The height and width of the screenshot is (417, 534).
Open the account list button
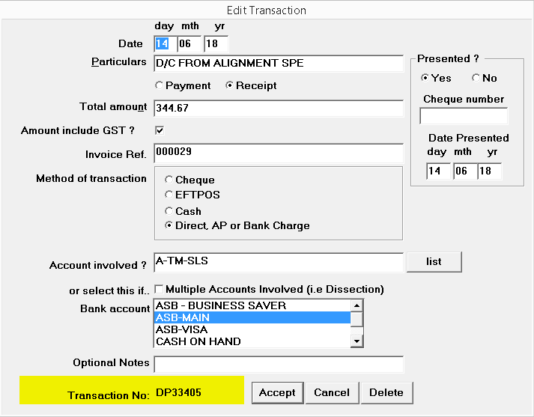pyautogui.click(x=434, y=262)
